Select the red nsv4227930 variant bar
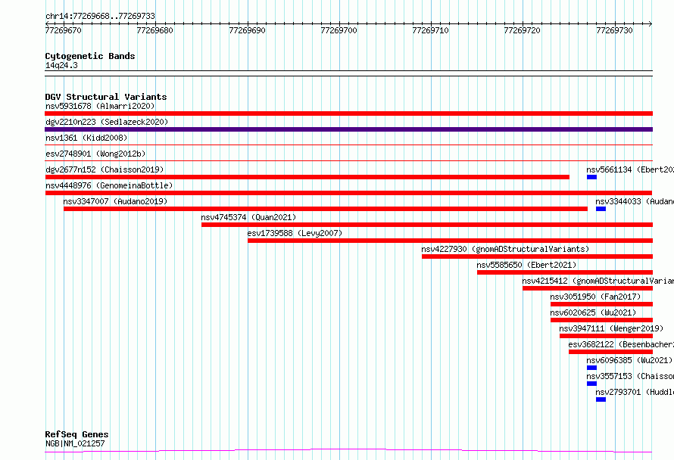This screenshot has height=460, width=674. tap(538, 256)
